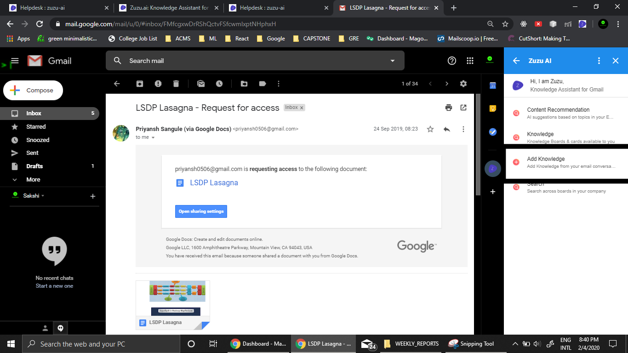Image resolution: width=628 pixels, height=353 pixels.
Task: Open Gmail settings gear
Action: coord(463,84)
